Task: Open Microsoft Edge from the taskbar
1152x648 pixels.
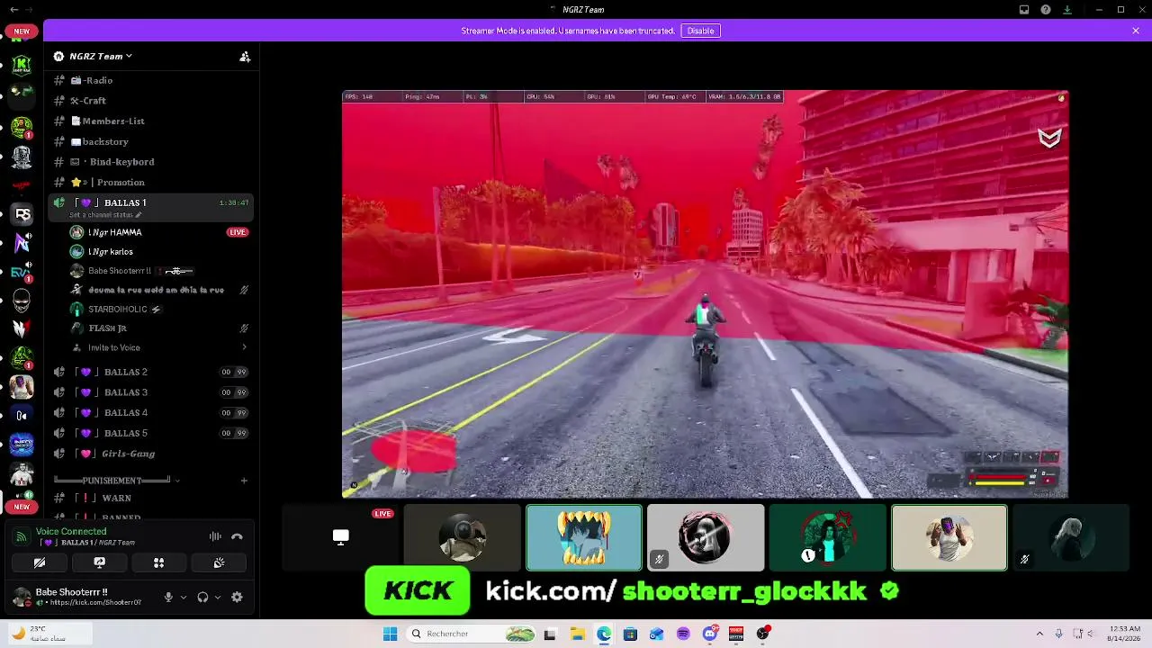Action: tap(604, 634)
